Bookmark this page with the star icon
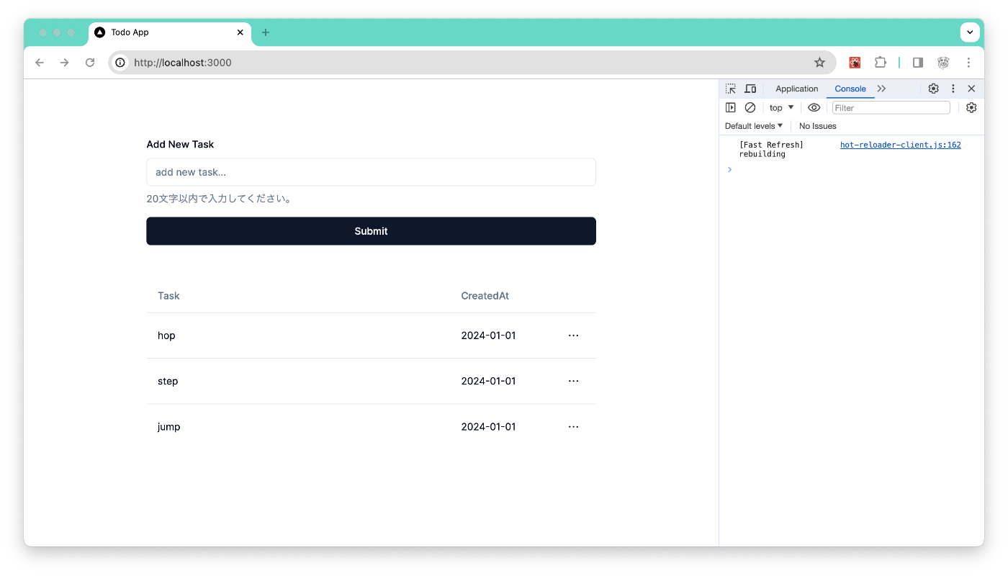1008x576 pixels. click(x=819, y=63)
